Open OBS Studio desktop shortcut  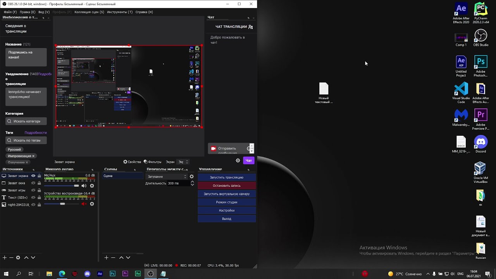[480, 38]
